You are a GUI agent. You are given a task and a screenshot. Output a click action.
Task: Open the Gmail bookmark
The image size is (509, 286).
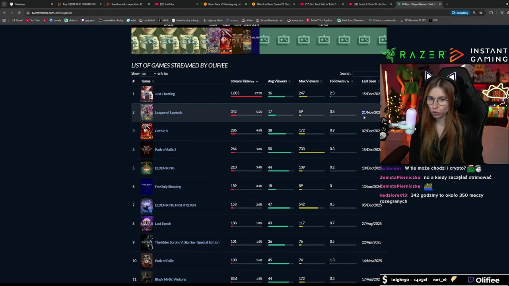pyautogui.click(x=17, y=20)
